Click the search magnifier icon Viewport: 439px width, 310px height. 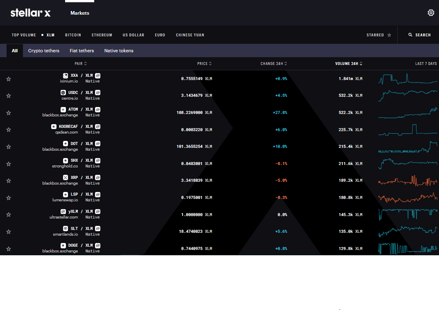410,35
